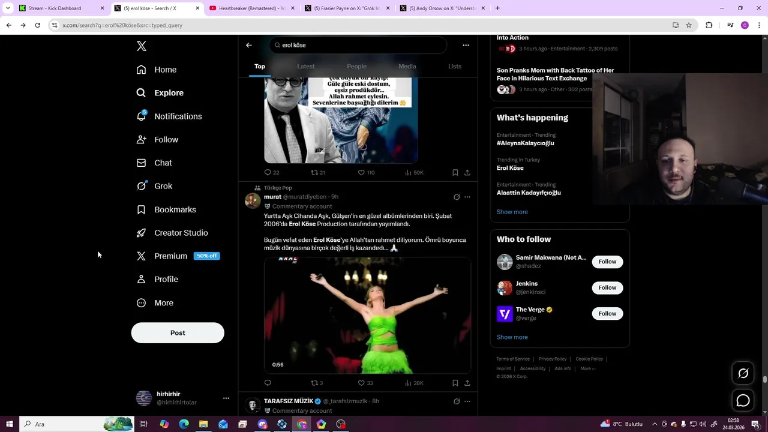Switch to the Latest tab
This screenshot has height=432, width=768.
pyautogui.click(x=306, y=67)
